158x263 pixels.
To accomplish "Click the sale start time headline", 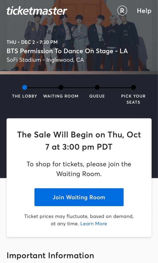I will [x=79, y=140].
